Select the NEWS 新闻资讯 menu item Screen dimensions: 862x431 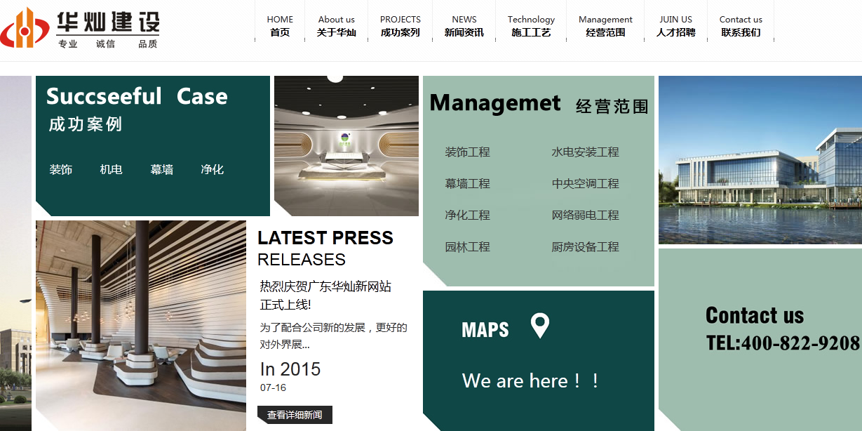pos(464,26)
